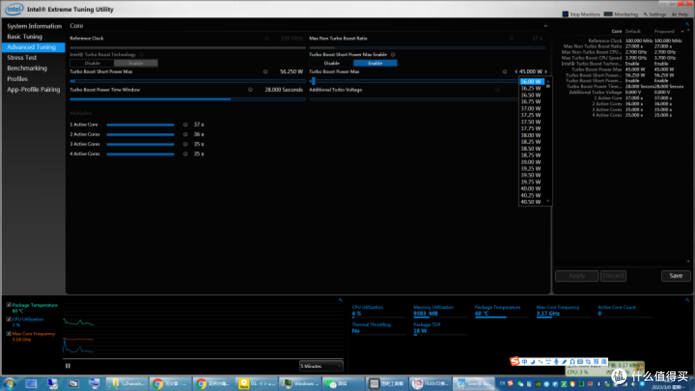Screen dimensions: 695x391
Task: Click the Save button
Action: 676,276
